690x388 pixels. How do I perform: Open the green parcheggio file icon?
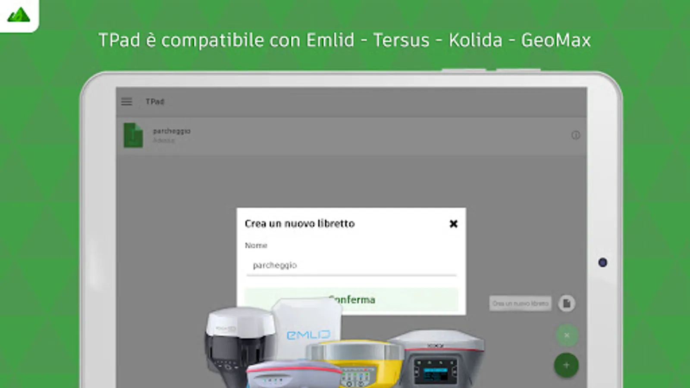pyautogui.click(x=133, y=135)
